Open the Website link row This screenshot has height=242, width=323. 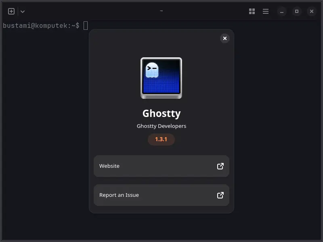coord(161,166)
